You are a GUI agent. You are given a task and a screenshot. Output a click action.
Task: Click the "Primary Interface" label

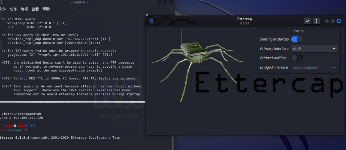point(274,49)
